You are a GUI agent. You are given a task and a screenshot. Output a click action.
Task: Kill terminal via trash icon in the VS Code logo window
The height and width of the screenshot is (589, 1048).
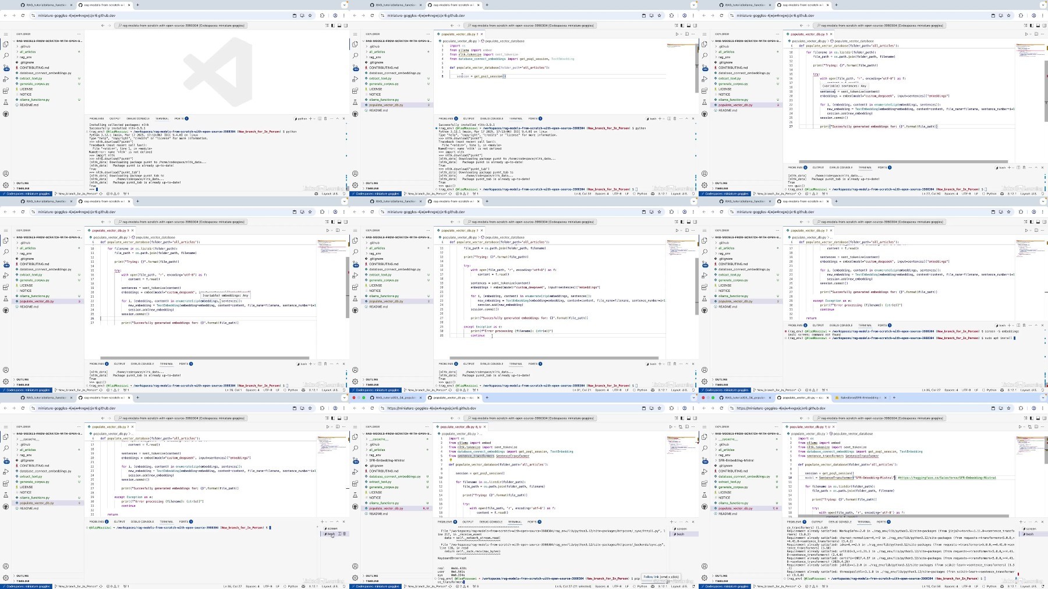(x=325, y=118)
